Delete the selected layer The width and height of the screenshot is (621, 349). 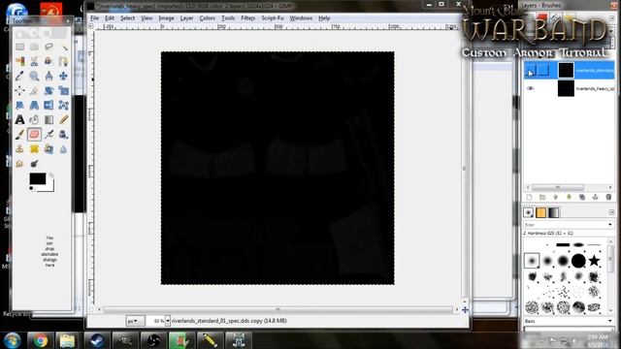click(608, 197)
